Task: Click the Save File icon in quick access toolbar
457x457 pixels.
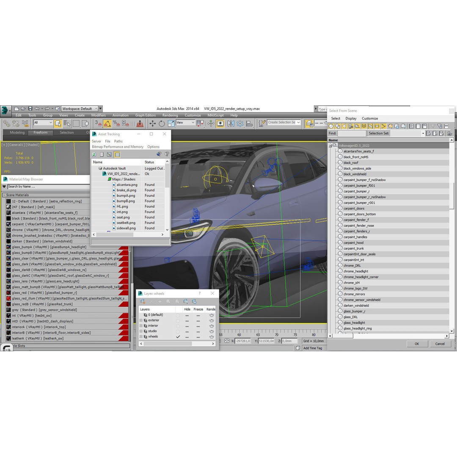Action: [30, 109]
